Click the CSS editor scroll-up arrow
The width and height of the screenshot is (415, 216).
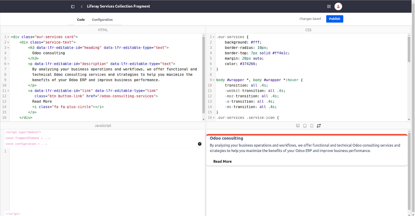(x=409, y=35)
